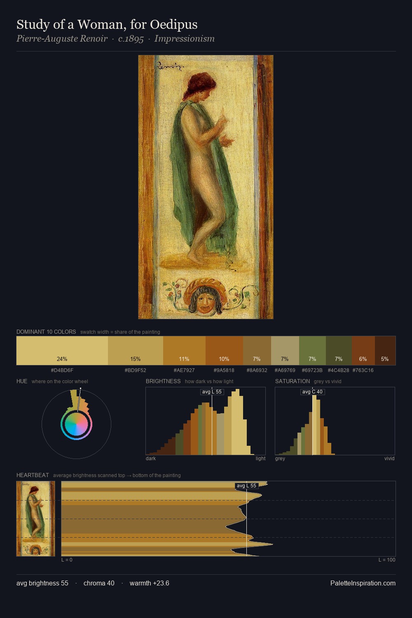Click the 'L = 0' axis label

click(x=67, y=560)
